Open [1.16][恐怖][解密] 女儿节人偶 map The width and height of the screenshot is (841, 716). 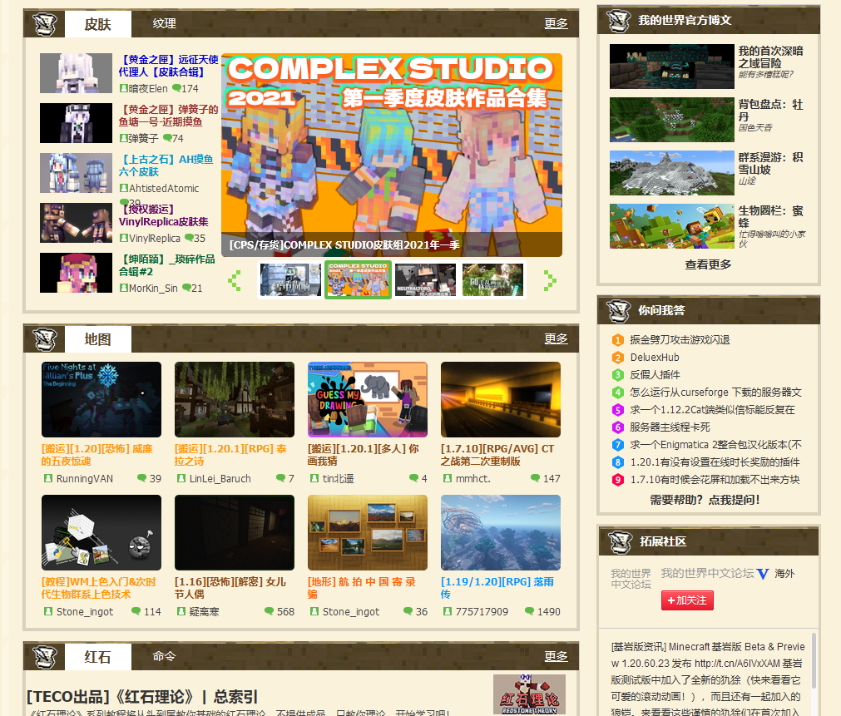[x=230, y=588]
